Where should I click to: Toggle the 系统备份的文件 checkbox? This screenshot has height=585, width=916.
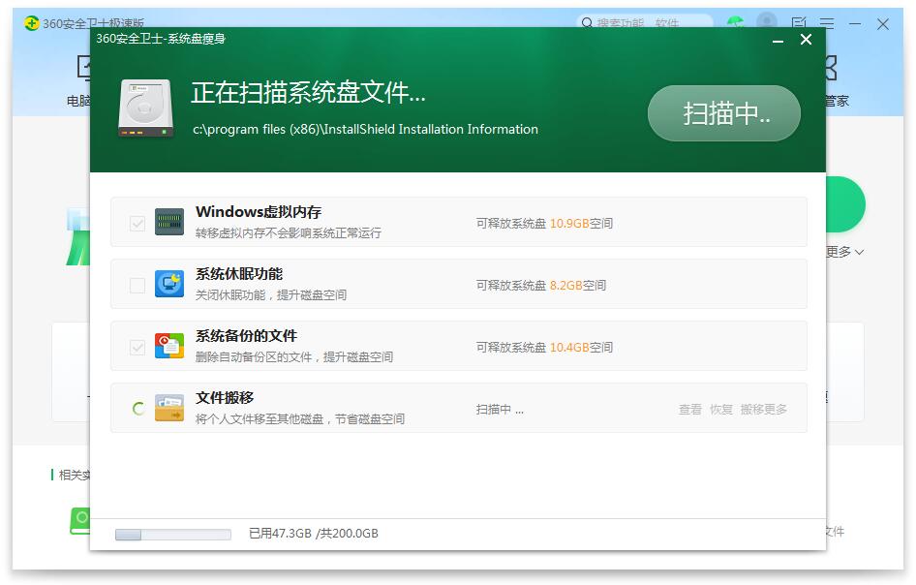click(x=137, y=347)
